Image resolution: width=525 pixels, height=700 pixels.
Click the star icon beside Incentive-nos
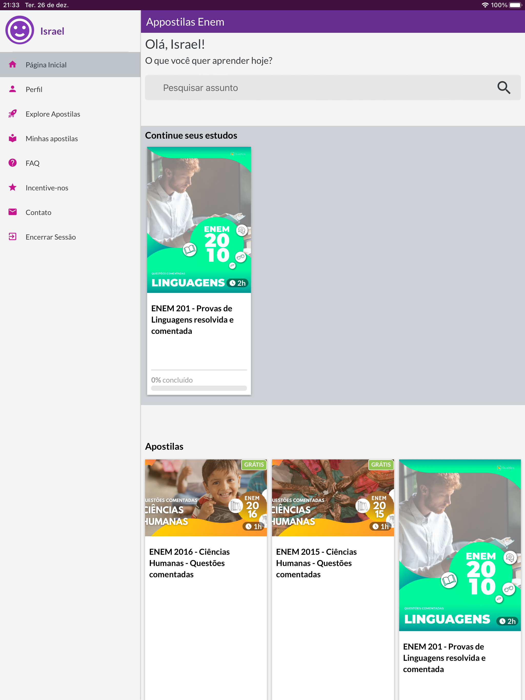point(13,187)
